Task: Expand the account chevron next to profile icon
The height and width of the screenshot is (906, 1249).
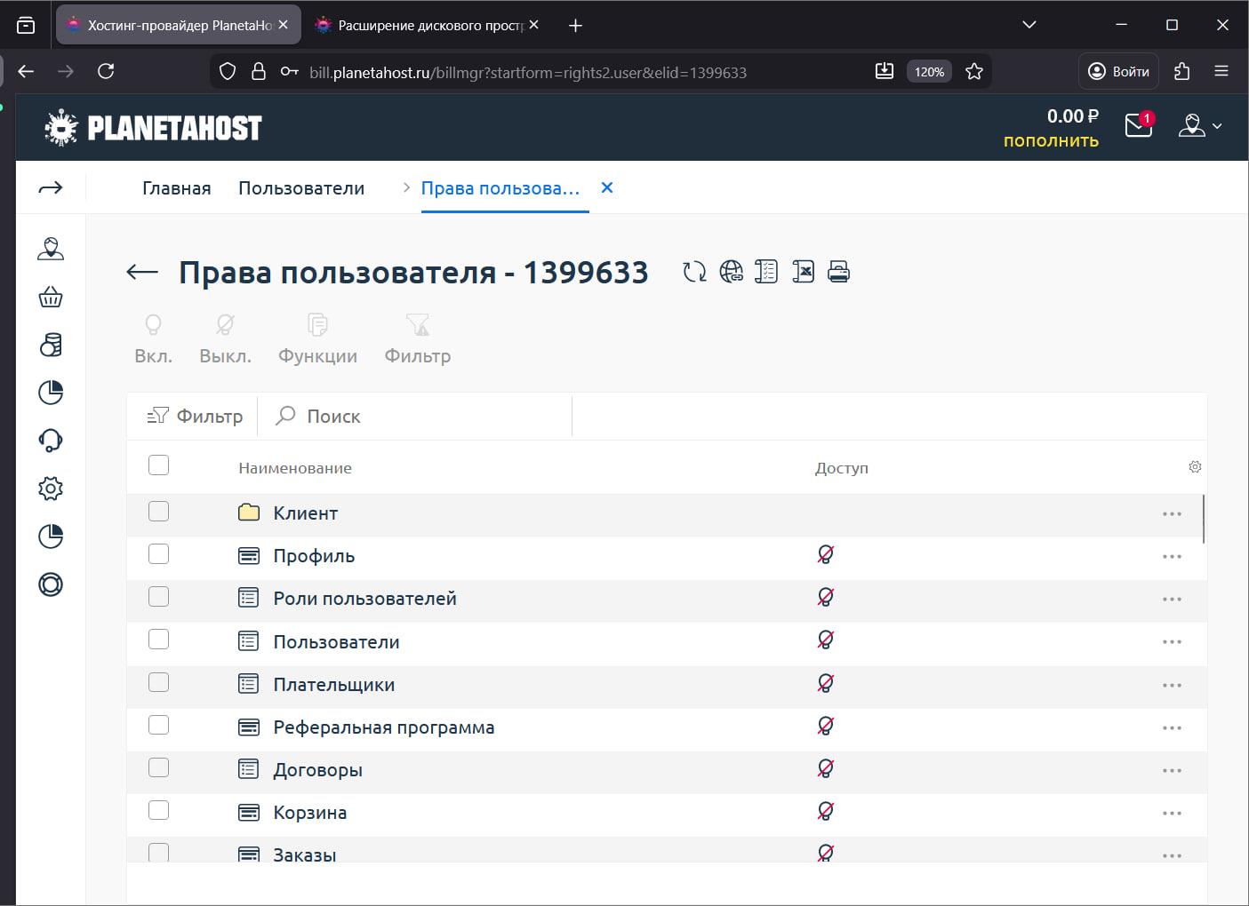Action: (1216, 126)
